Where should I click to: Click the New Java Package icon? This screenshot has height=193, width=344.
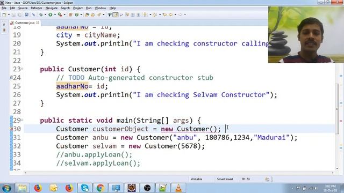[70, 14]
